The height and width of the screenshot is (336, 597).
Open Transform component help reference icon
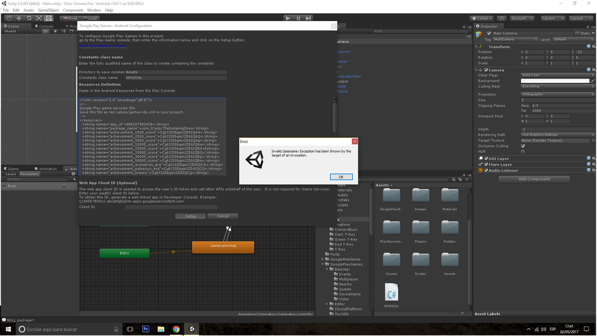588,47
